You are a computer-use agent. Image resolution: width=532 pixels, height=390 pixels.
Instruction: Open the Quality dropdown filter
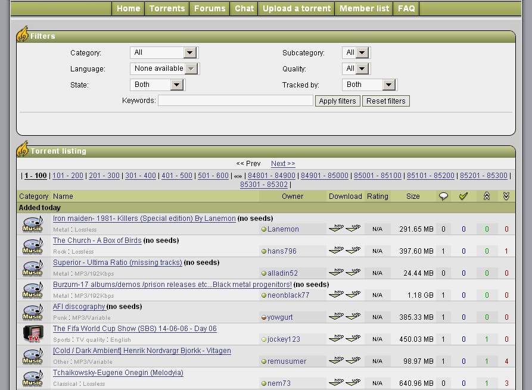click(356, 68)
